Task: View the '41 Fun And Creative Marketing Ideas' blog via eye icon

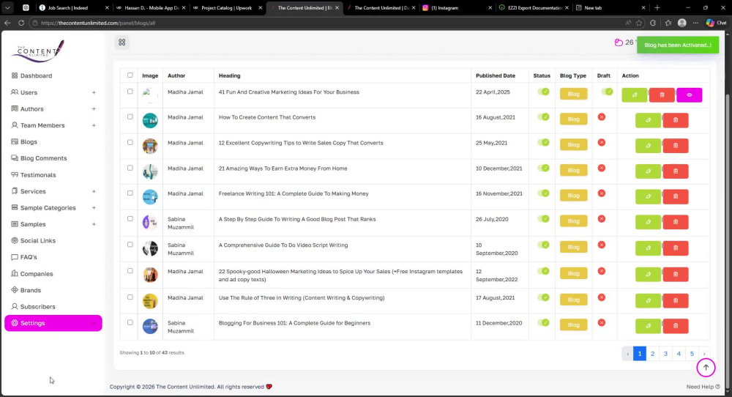Action: pos(689,94)
